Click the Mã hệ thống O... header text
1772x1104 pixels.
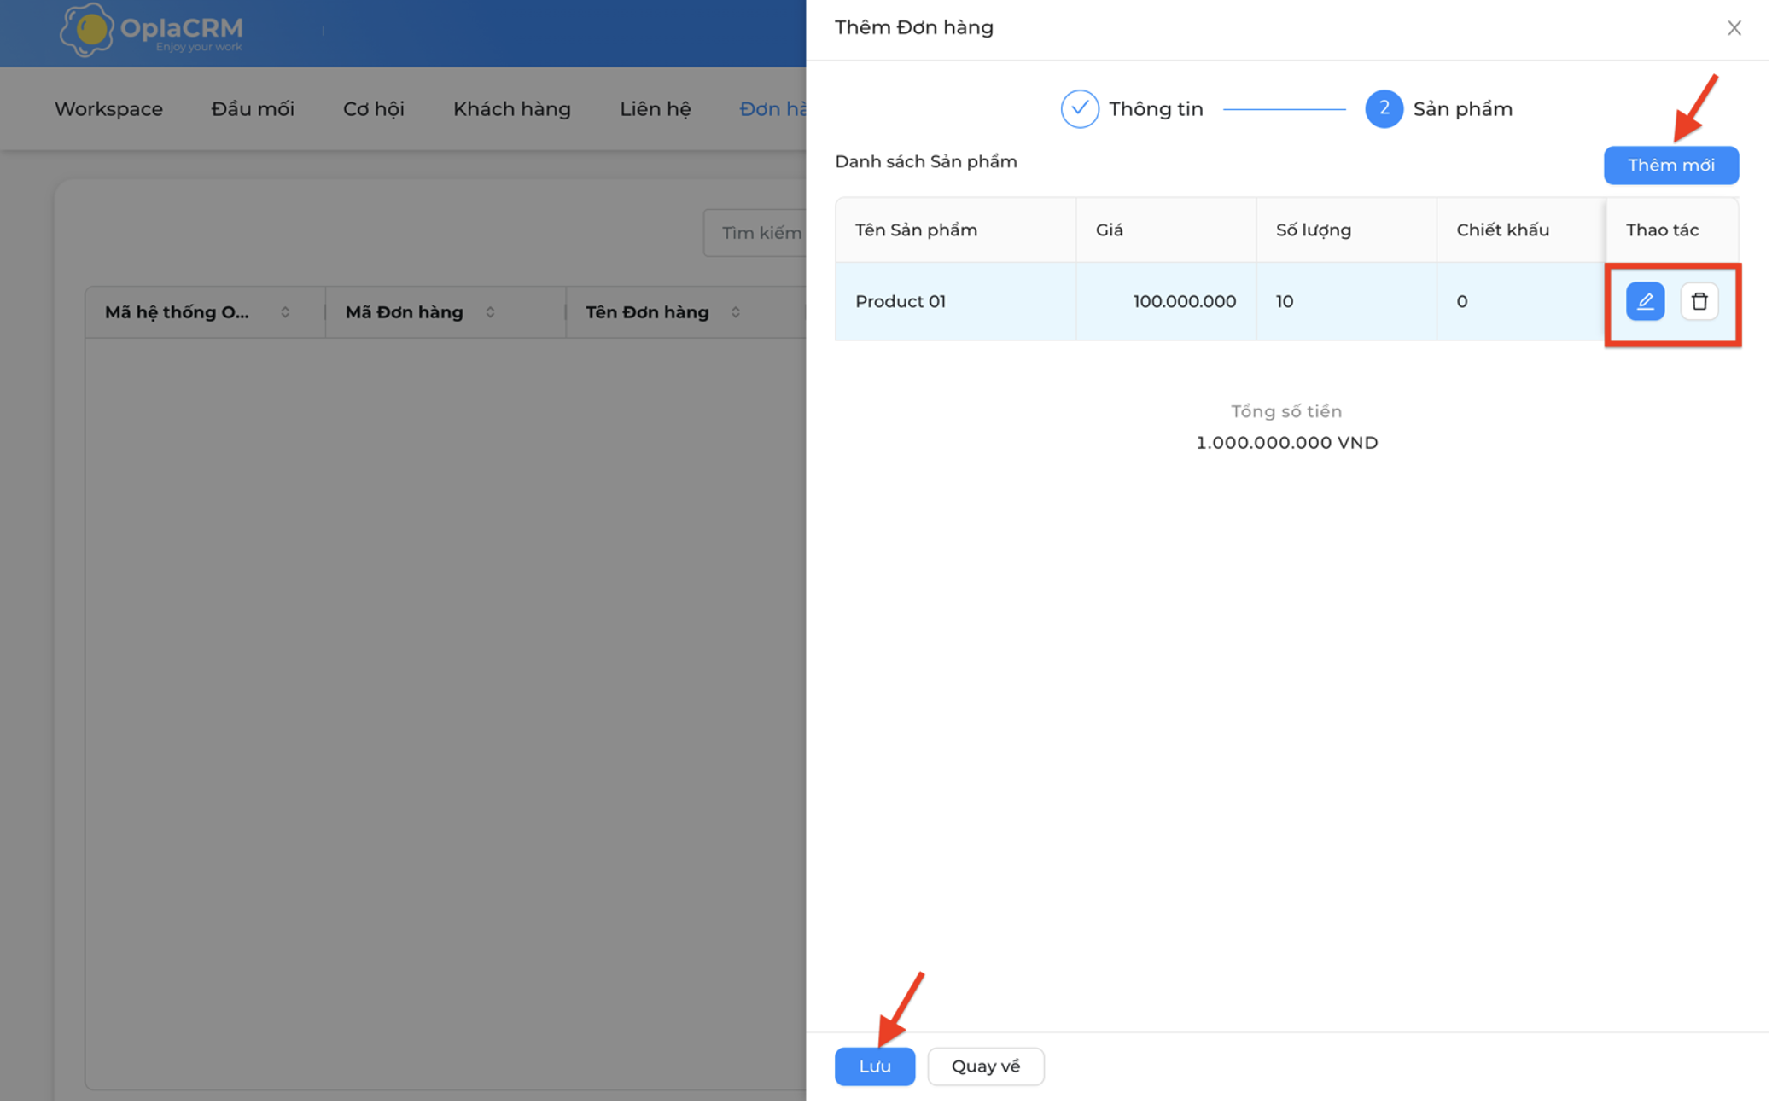point(178,313)
